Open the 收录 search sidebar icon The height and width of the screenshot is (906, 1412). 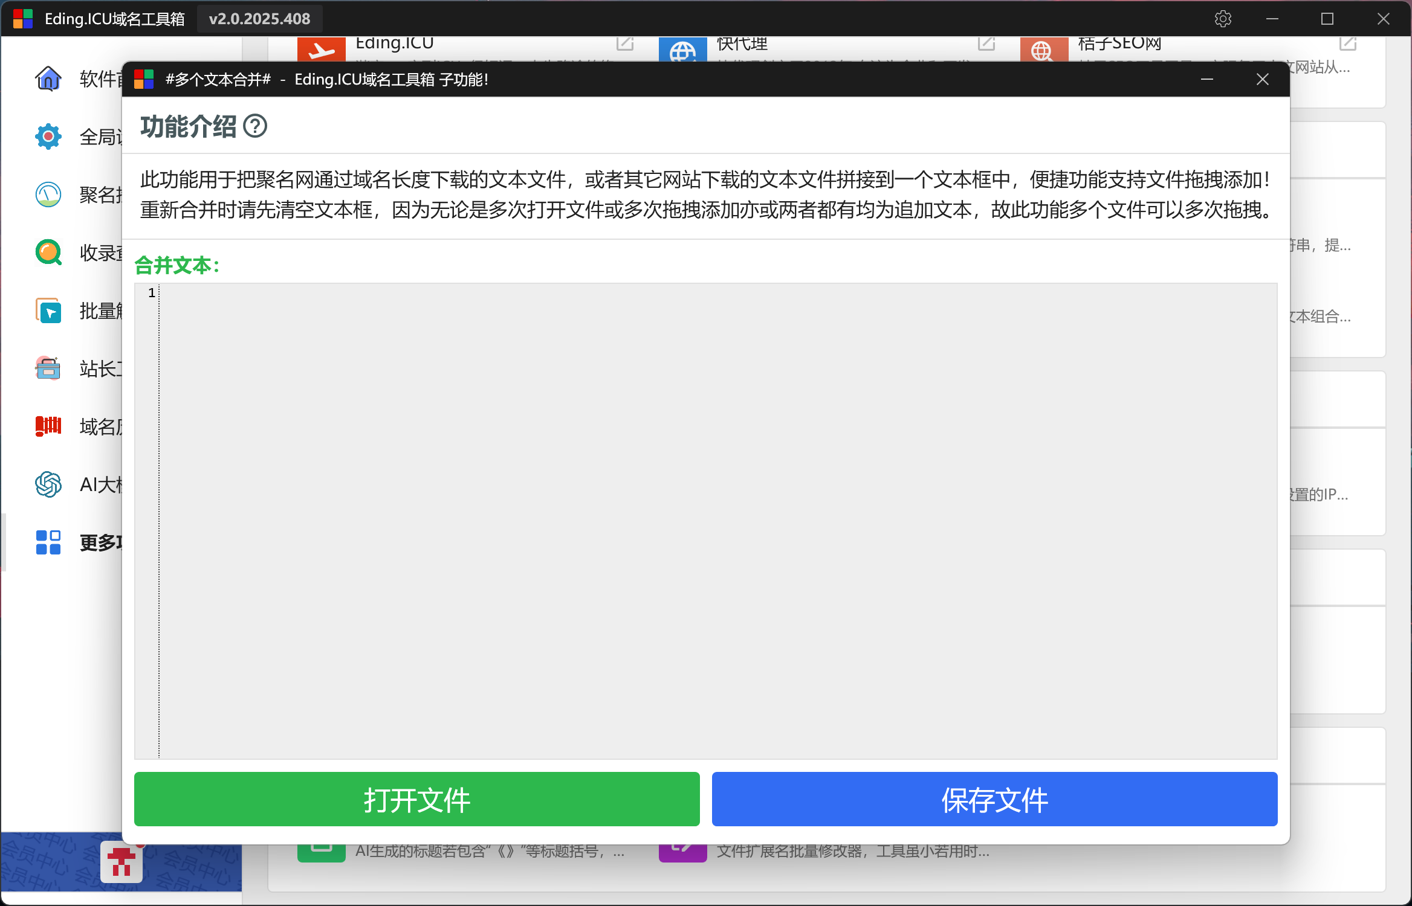(x=48, y=252)
